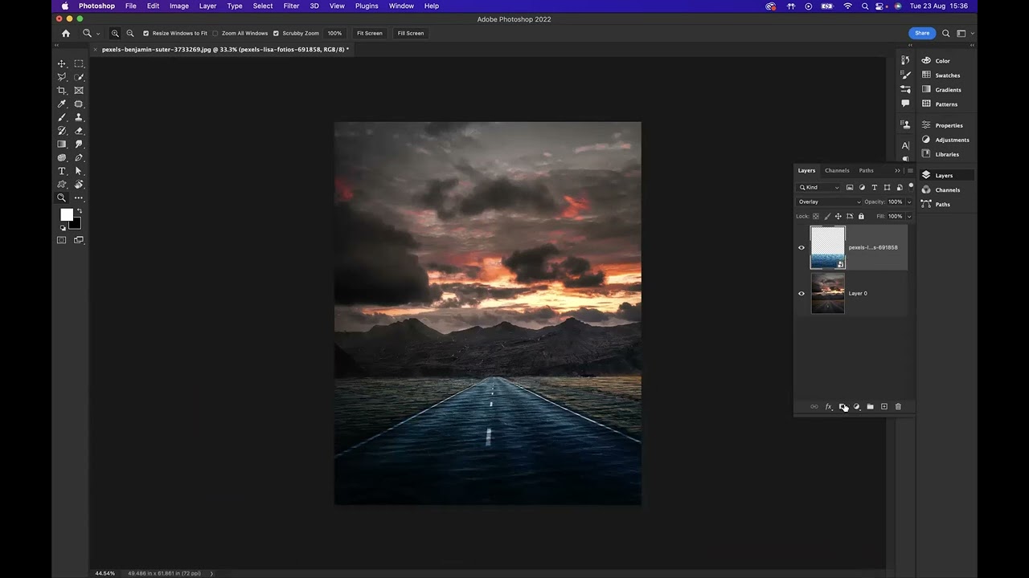Image resolution: width=1029 pixels, height=578 pixels.
Task: Create a new layer
Action: [883, 407]
